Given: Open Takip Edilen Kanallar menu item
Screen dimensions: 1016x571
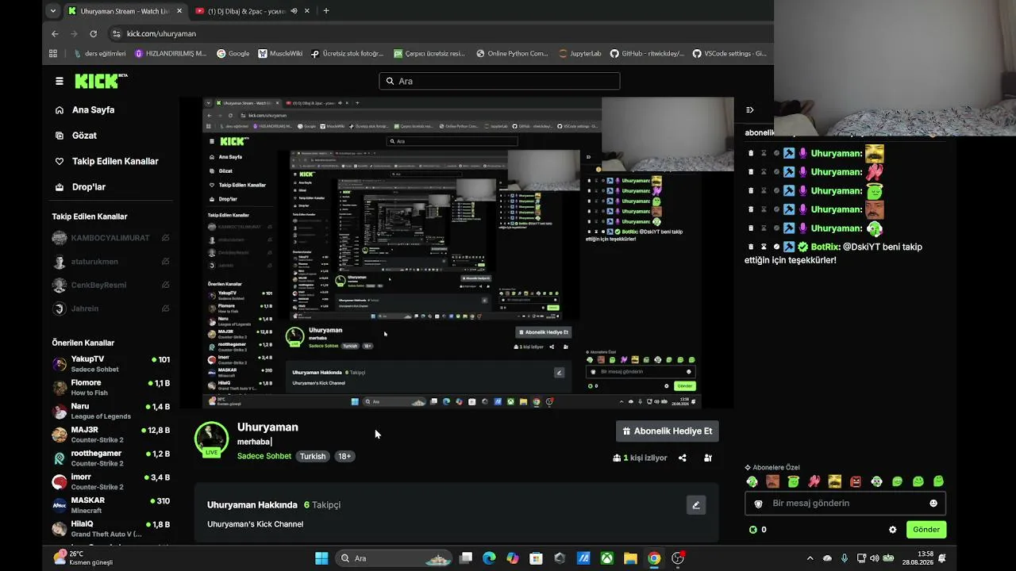Looking at the screenshot, I should [x=115, y=161].
